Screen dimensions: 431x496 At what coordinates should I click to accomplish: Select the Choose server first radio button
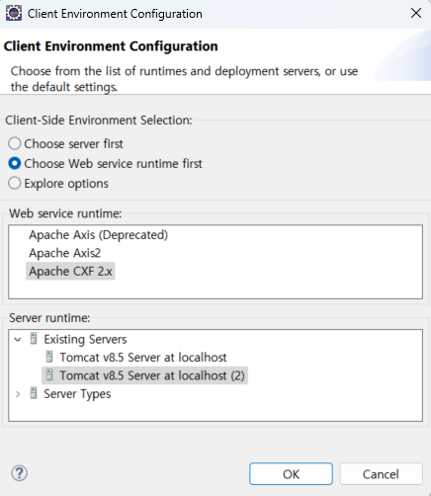point(15,143)
